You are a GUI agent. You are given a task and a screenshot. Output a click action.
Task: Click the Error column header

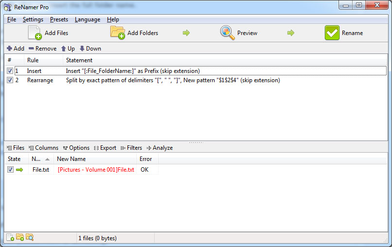click(147, 159)
